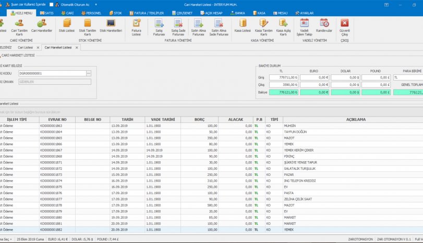The width and height of the screenshot is (423, 243).
Task: Open FATURA / TEKLİFLER ribbon tab
Action: click(147, 13)
